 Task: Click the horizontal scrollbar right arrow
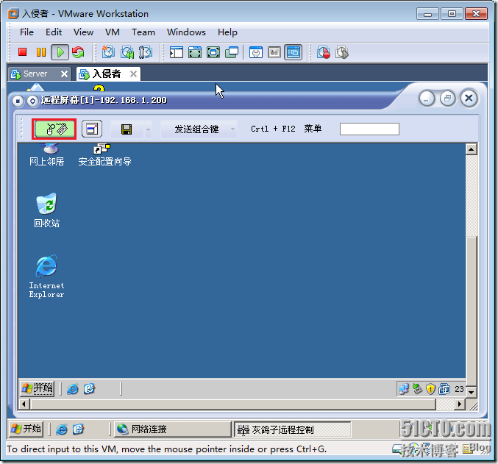459,404
